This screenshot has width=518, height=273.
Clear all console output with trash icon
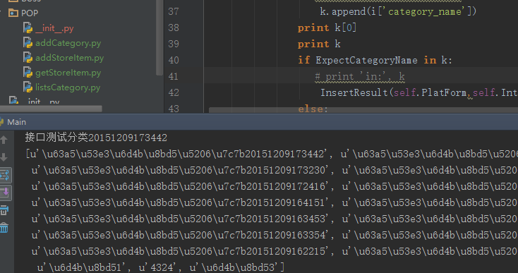tap(4, 228)
